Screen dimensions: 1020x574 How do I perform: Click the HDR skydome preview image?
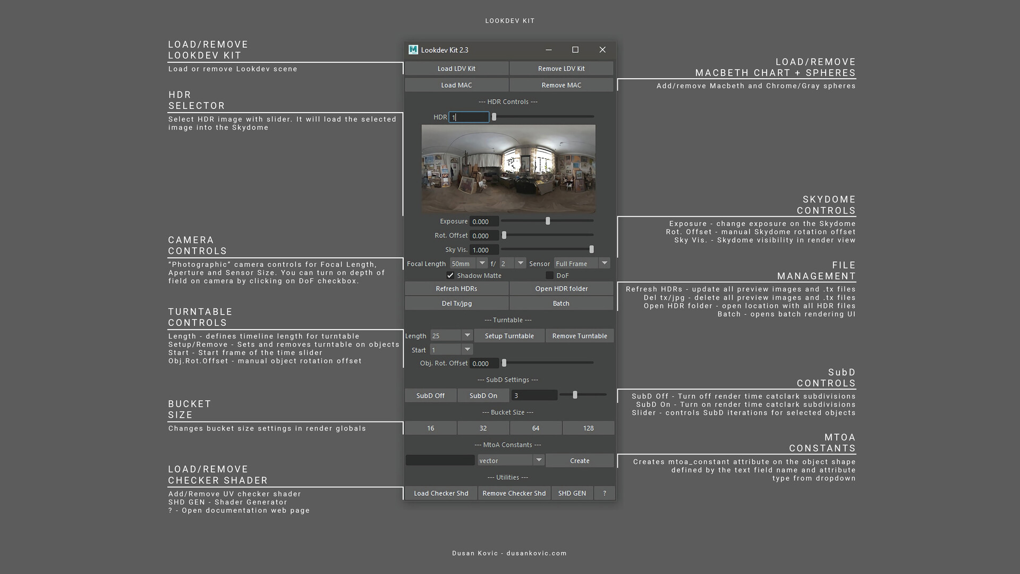(x=508, y=168)
